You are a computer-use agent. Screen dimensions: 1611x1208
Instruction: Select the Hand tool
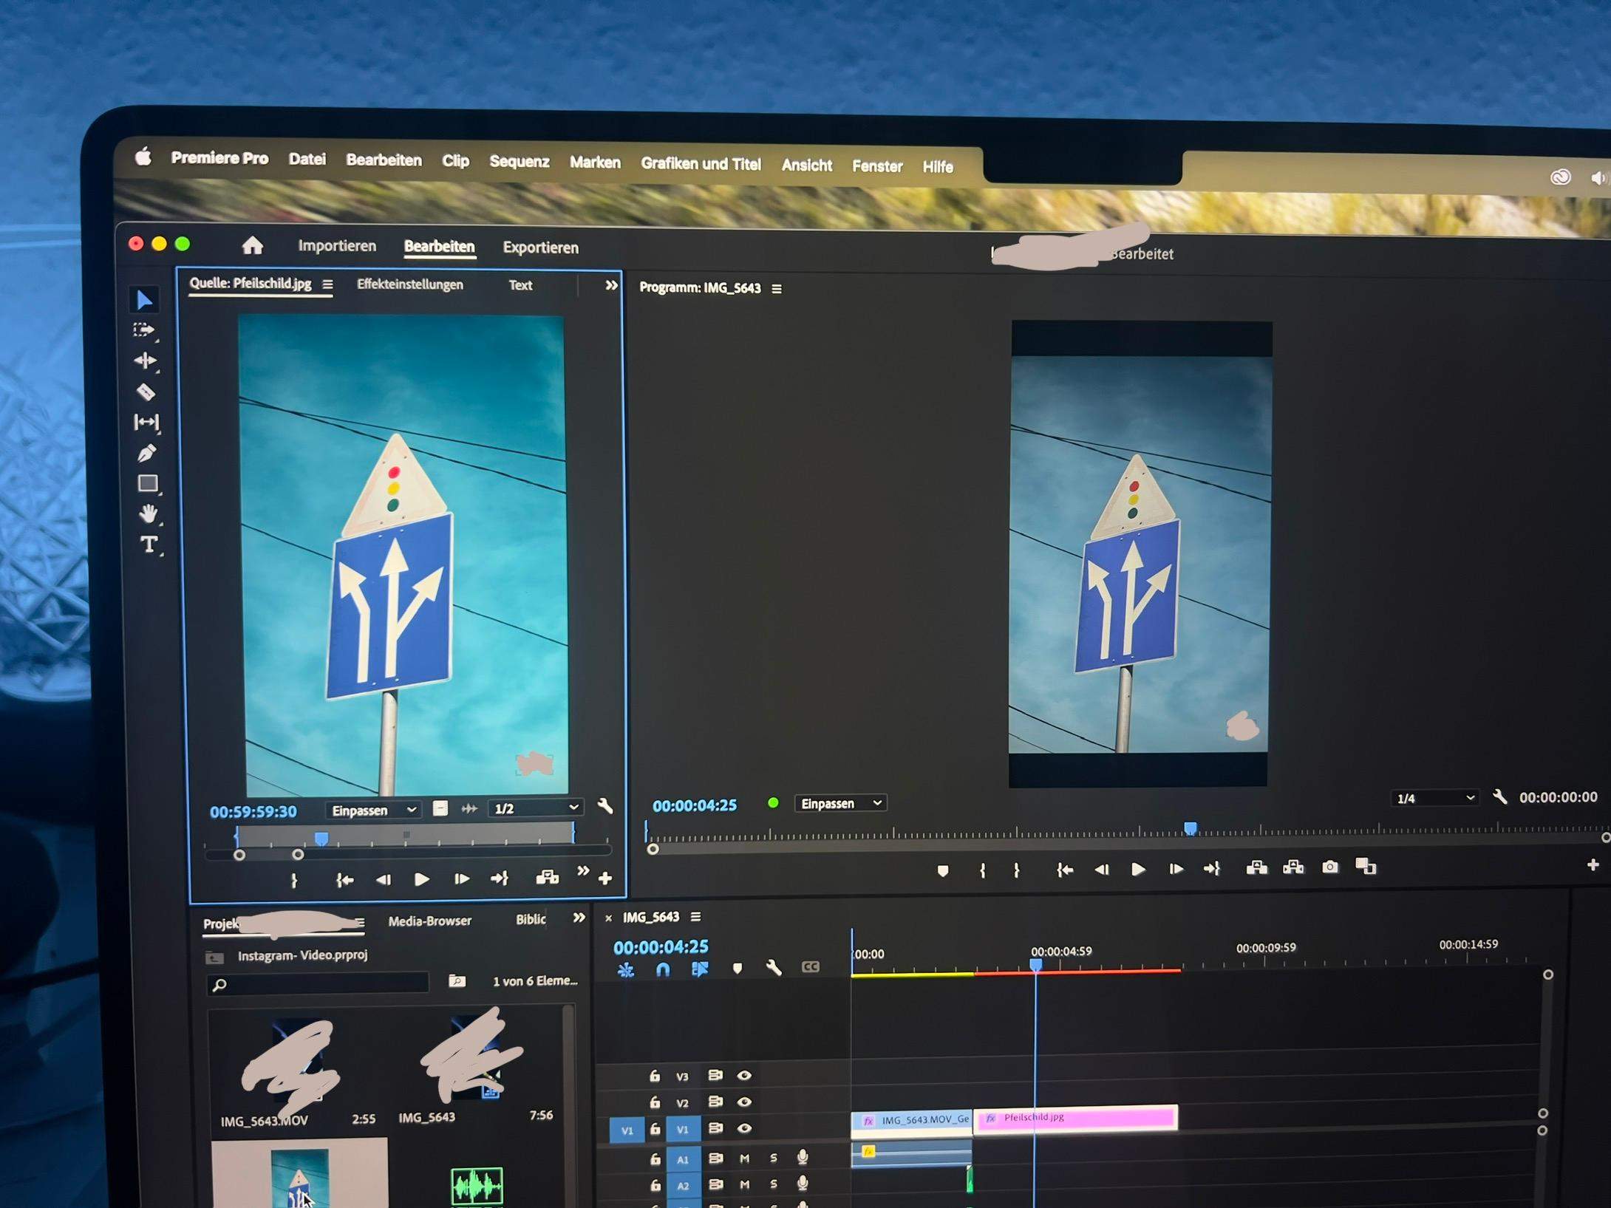(x=148, y=513)
